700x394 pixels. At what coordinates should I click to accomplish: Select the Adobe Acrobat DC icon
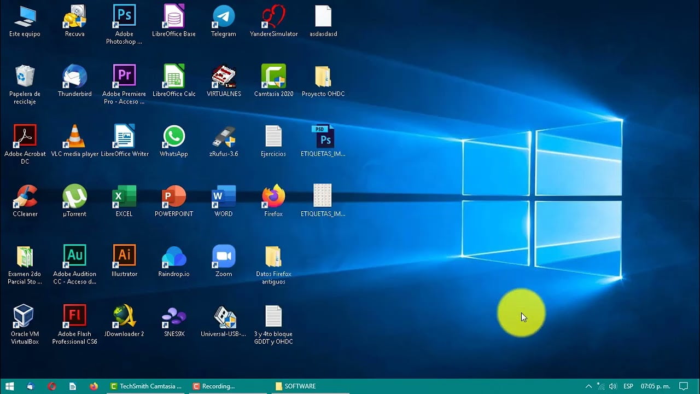25,144
